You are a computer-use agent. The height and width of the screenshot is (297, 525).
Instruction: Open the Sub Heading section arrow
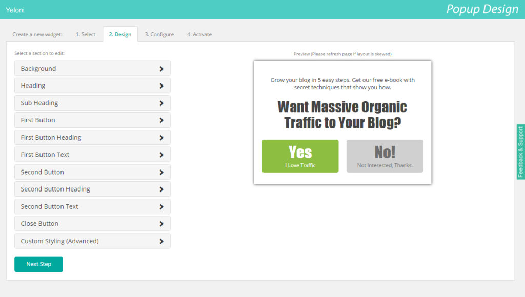pyautogui.click(x=161, y=103)
